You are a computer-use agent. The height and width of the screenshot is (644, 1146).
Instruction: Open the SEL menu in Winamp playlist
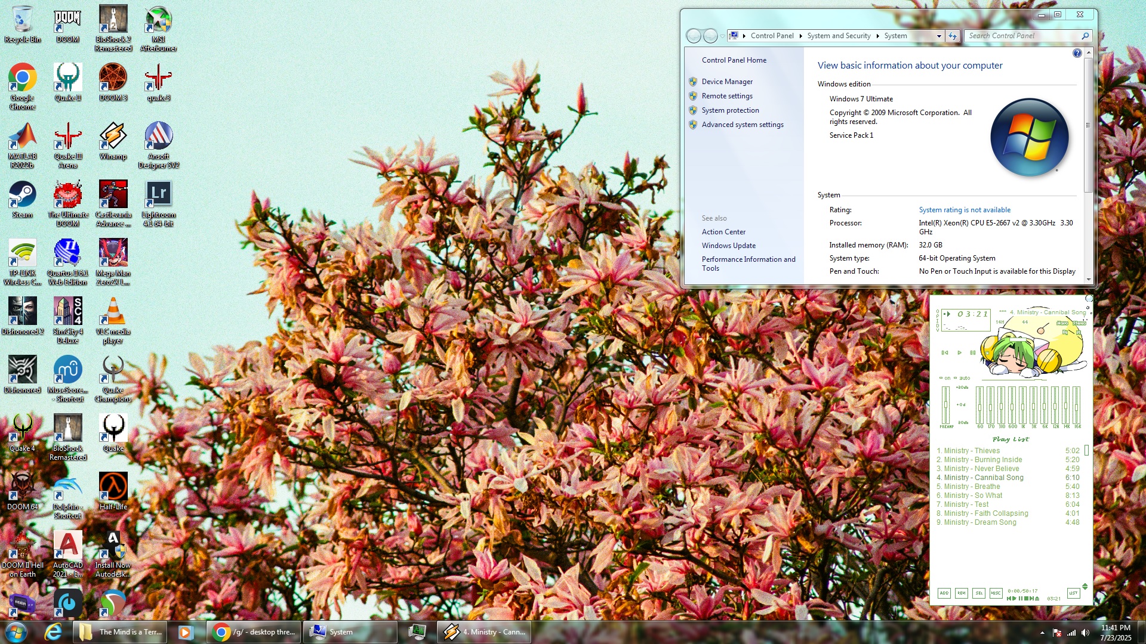(x=979, y=593)
